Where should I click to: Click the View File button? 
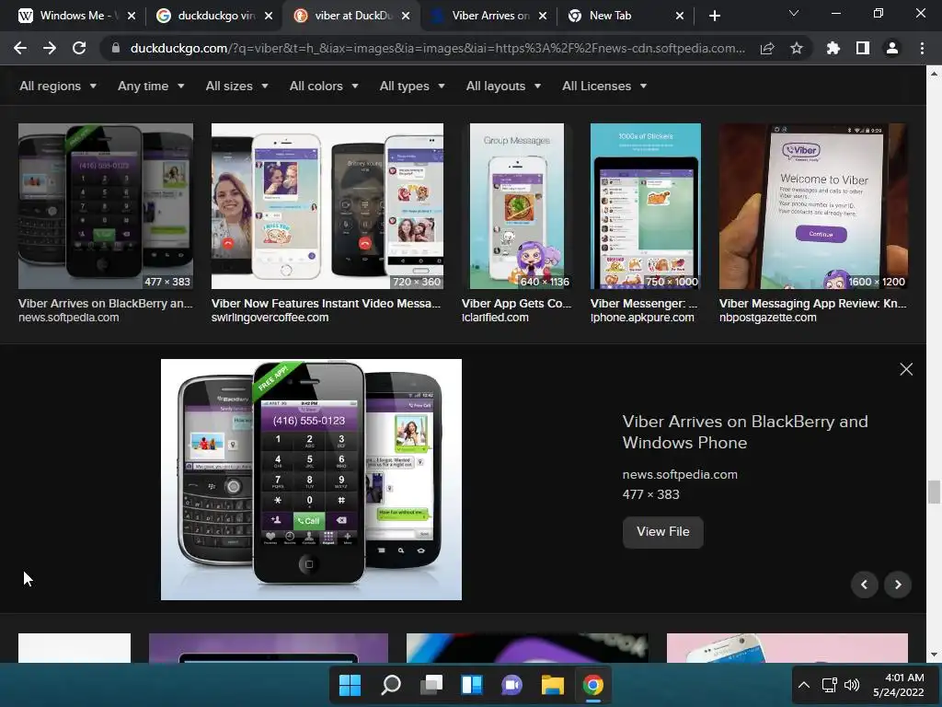point(662,532)
